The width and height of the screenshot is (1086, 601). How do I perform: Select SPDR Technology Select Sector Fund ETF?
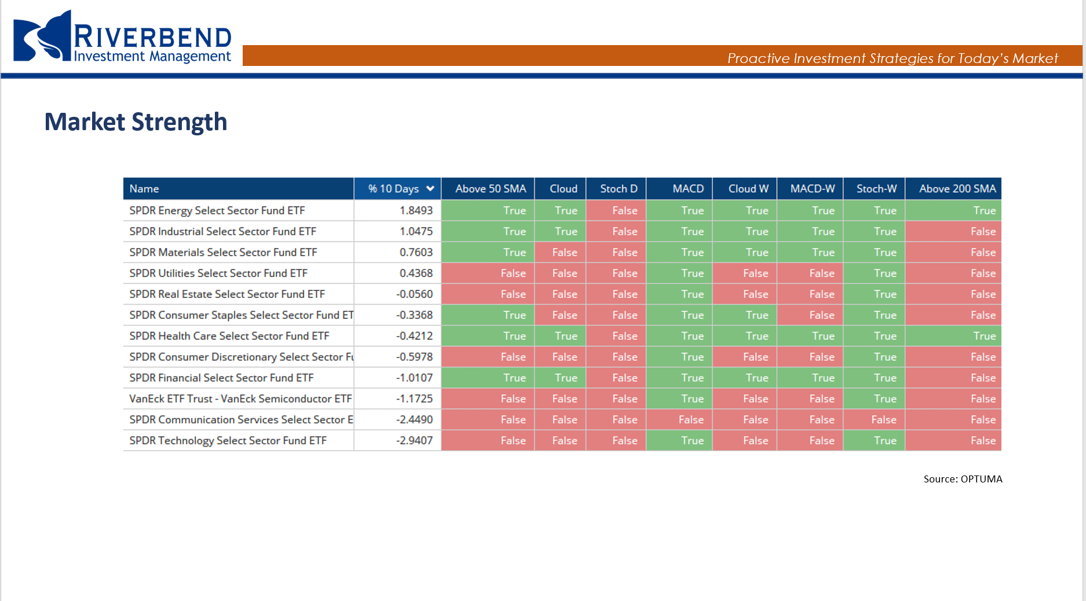pyautogui.click(x=228, y=440)
